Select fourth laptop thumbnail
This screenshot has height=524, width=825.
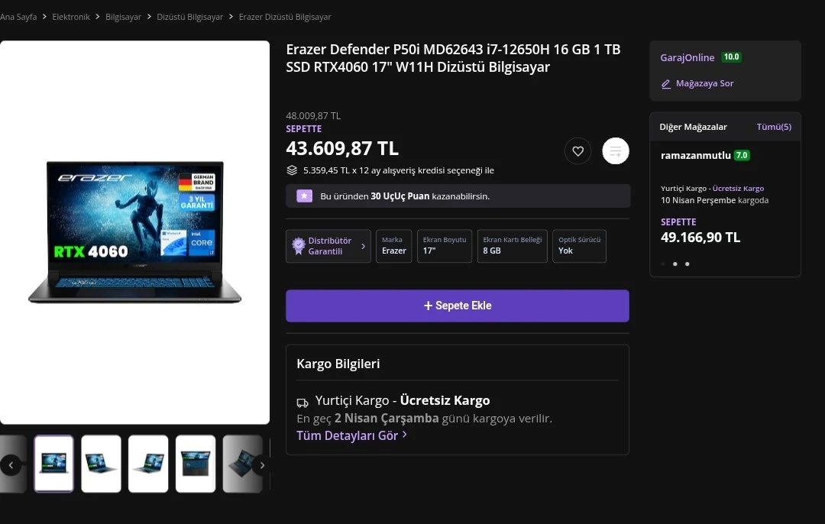point(196,464)
